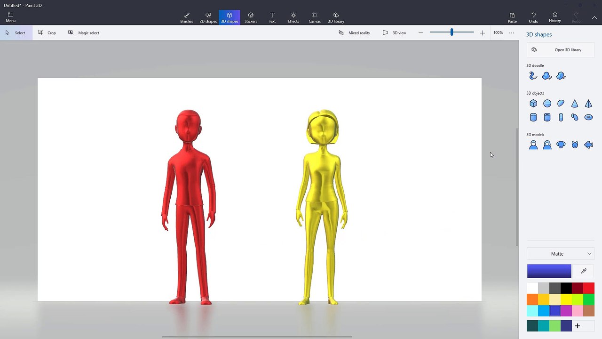
Task: Select the cube 3D object
Action: (x=533, y=104)
